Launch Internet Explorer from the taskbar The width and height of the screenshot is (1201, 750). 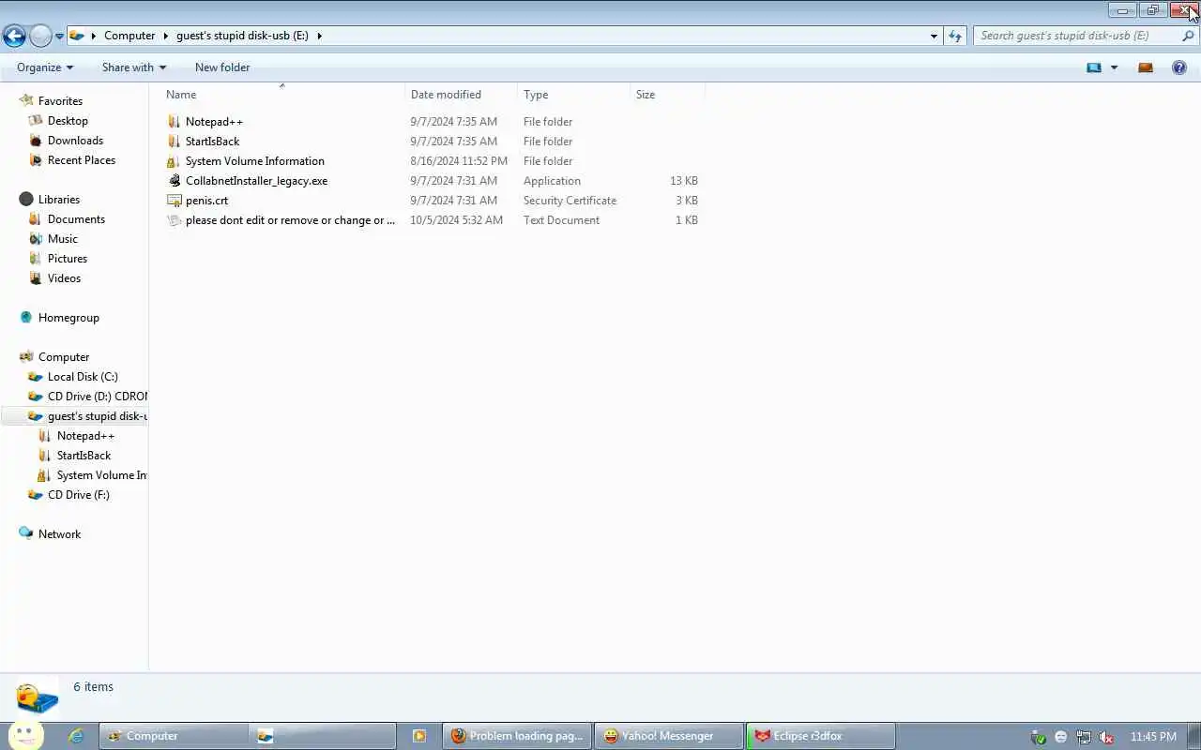(x=76, y=736)
